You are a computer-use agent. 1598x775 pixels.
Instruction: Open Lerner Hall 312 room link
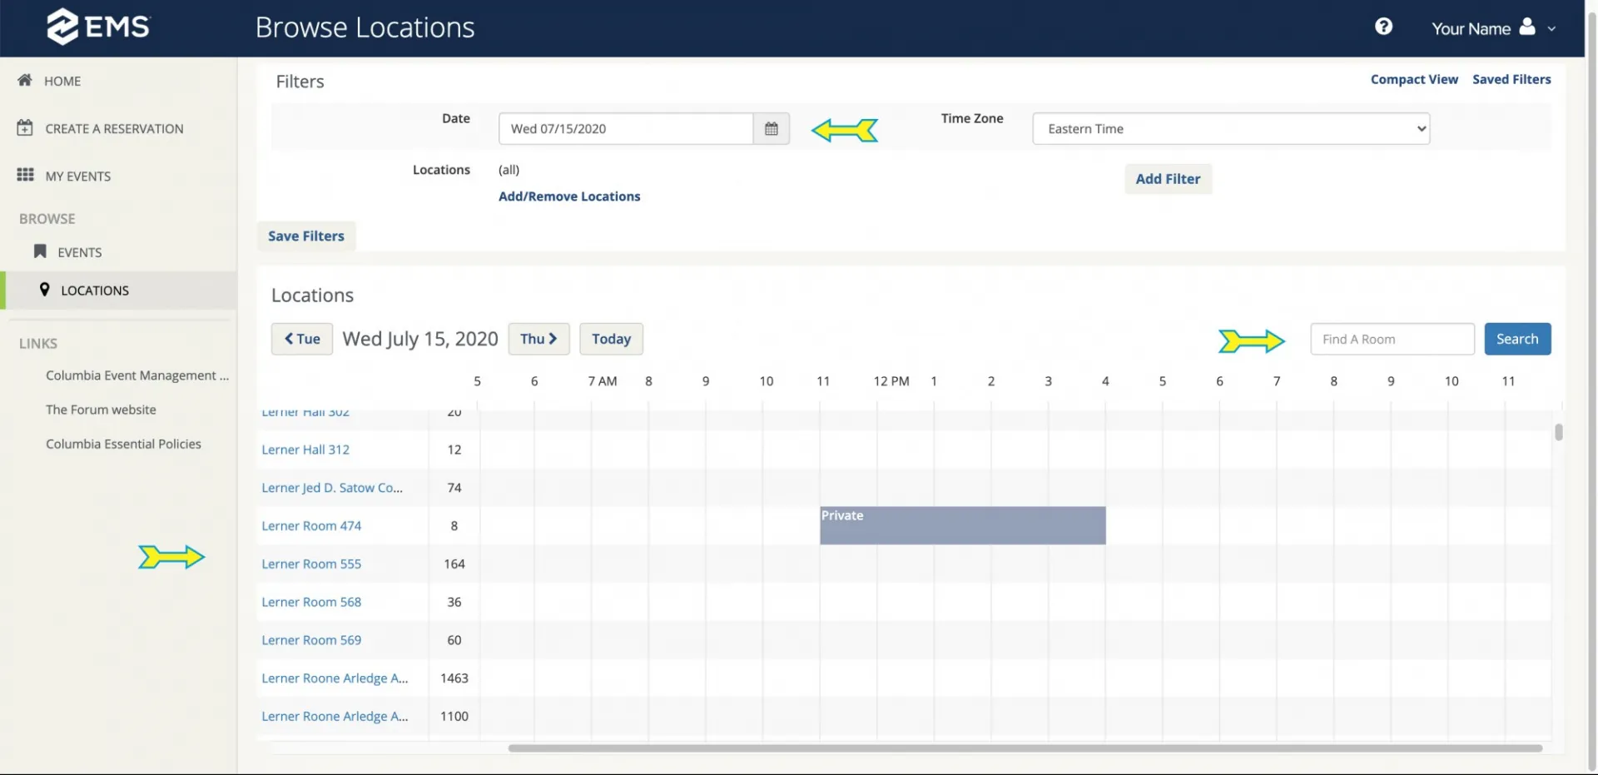click(x=305, y=450)
